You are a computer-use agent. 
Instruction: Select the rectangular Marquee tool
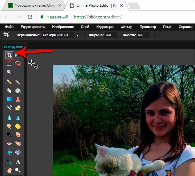(9, 64)
